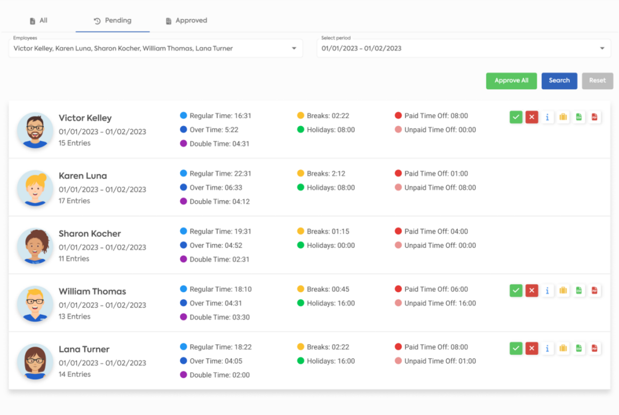The width and height of the screenshot is (619, 415).
Task: Click the grey Reset button
Action: tap(597, 81)
